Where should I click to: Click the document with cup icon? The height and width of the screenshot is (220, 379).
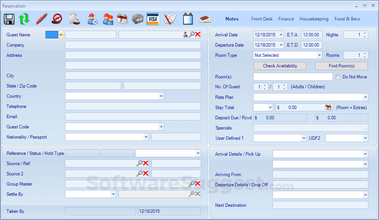74,19
